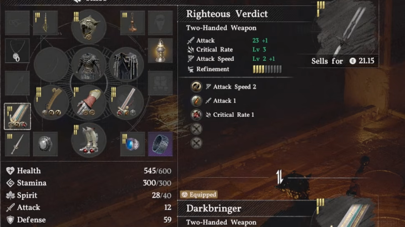Select the white plated boots slot

click(88, 140)
